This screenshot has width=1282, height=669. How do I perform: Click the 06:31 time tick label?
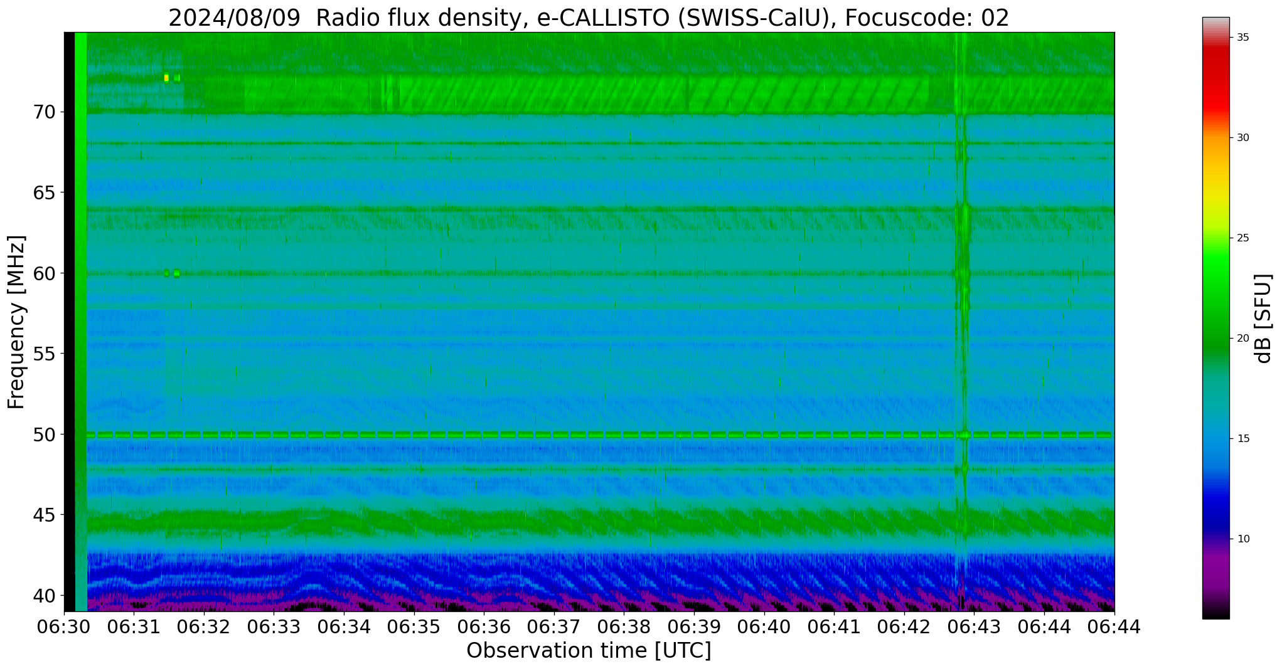tap(134, 627)
